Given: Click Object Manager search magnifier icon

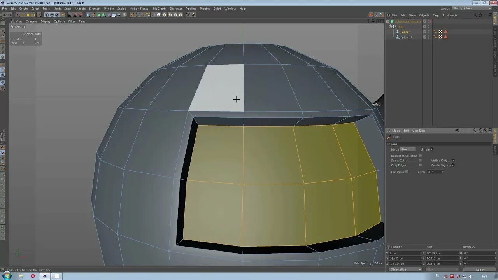Looking at the screenshot, I should coord(475,15).
